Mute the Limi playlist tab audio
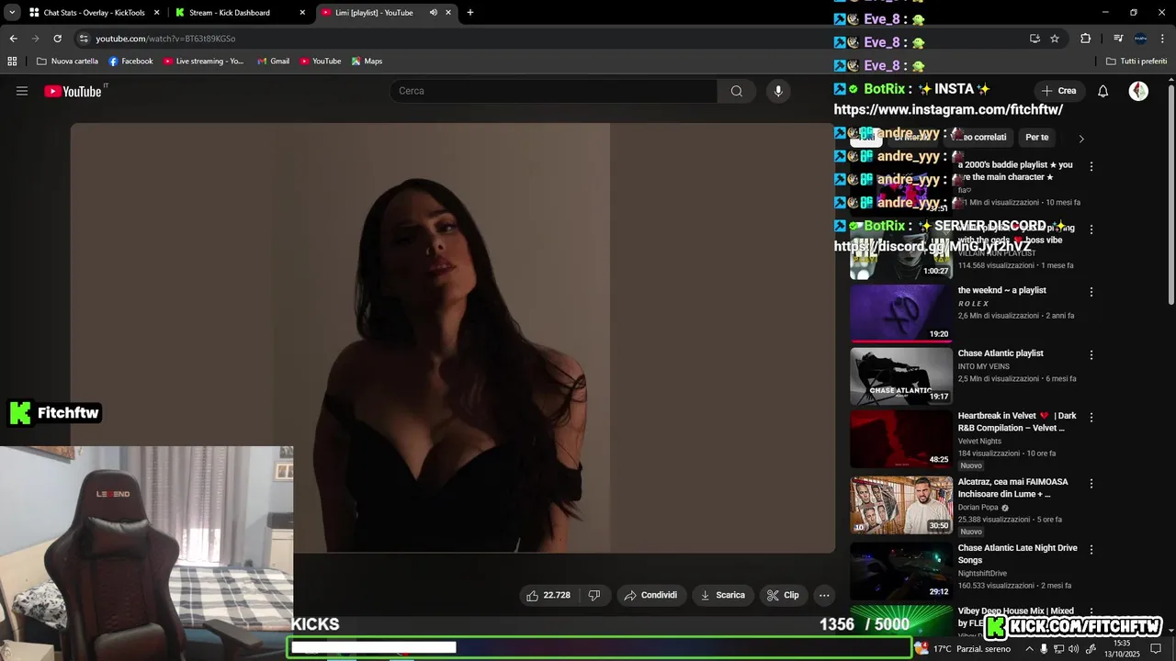Viewport: 1176px width, 661px height. tap(433, 13)
